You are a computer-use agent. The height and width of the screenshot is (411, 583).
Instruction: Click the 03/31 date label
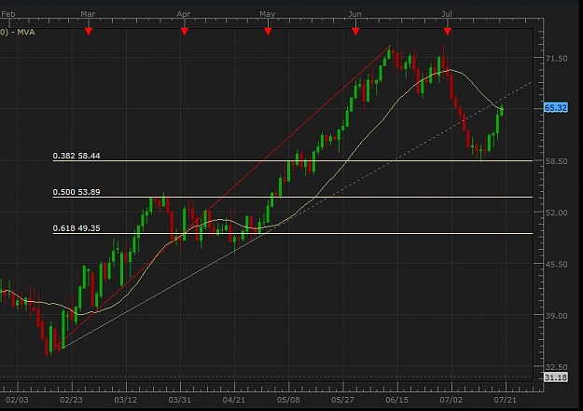180,400
